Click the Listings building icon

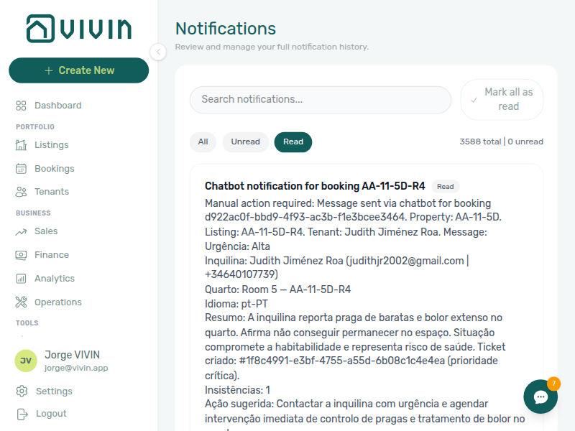click(x=21, y=145)
